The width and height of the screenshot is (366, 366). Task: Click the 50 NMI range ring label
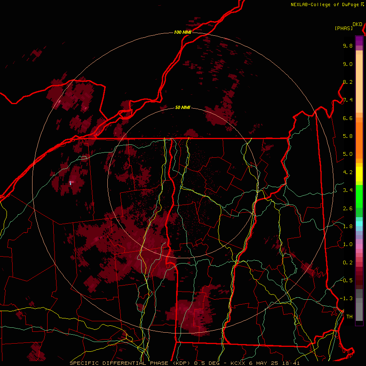[183, 107]
